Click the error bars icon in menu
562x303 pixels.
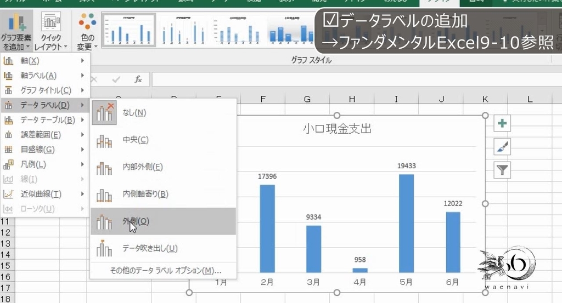(x=8, y=134)
